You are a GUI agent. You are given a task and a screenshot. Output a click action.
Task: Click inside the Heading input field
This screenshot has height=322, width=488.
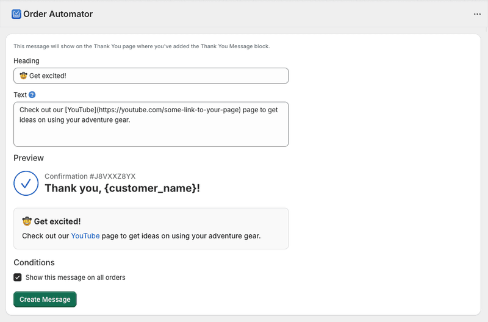coord(151,76)
